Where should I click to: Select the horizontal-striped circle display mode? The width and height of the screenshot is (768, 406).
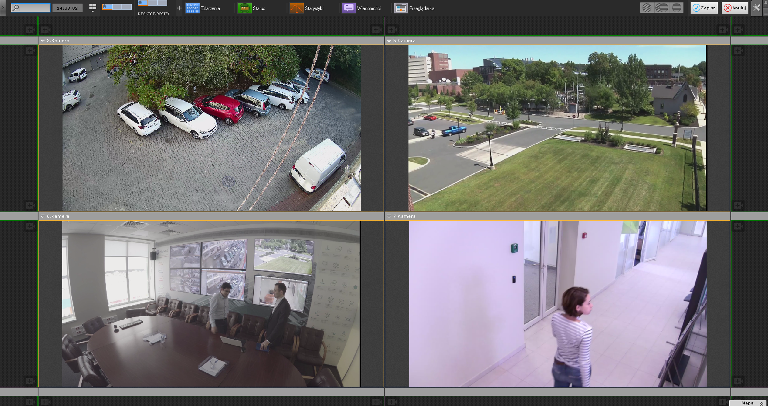[x=677, y=8]
